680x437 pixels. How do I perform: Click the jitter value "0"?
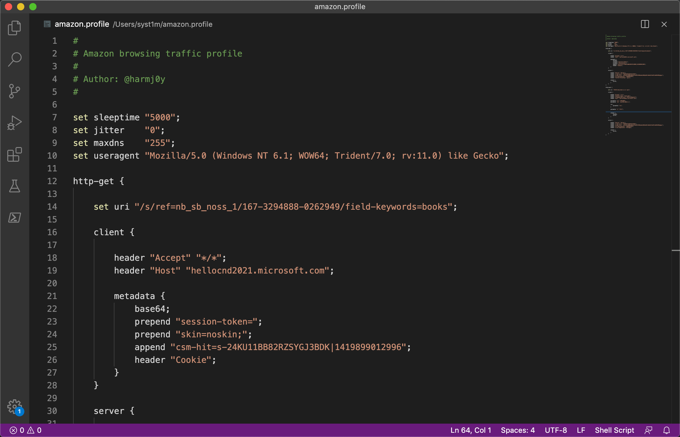pos(152,130)
